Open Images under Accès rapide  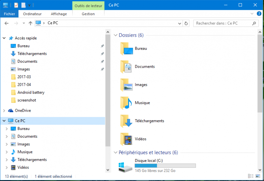(x=24, y=69)
